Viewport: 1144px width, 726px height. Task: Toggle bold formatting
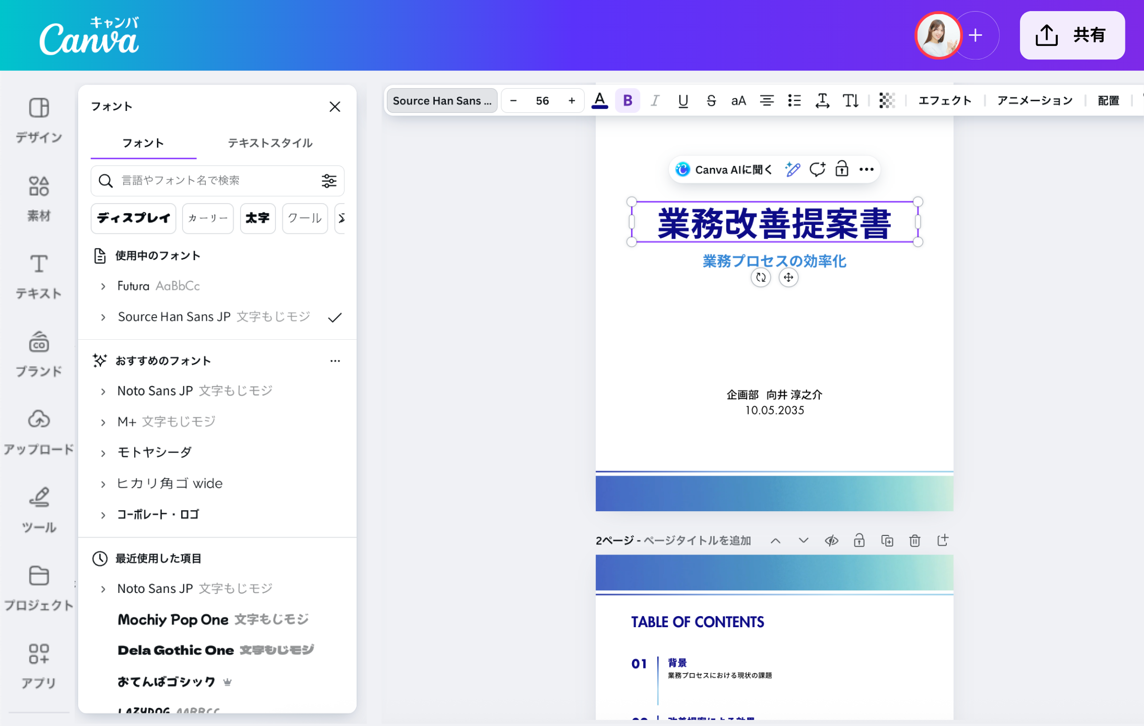(x=627, y=101)
